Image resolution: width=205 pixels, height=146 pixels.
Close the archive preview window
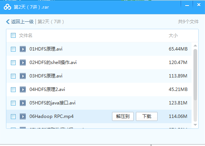[199, 5]
